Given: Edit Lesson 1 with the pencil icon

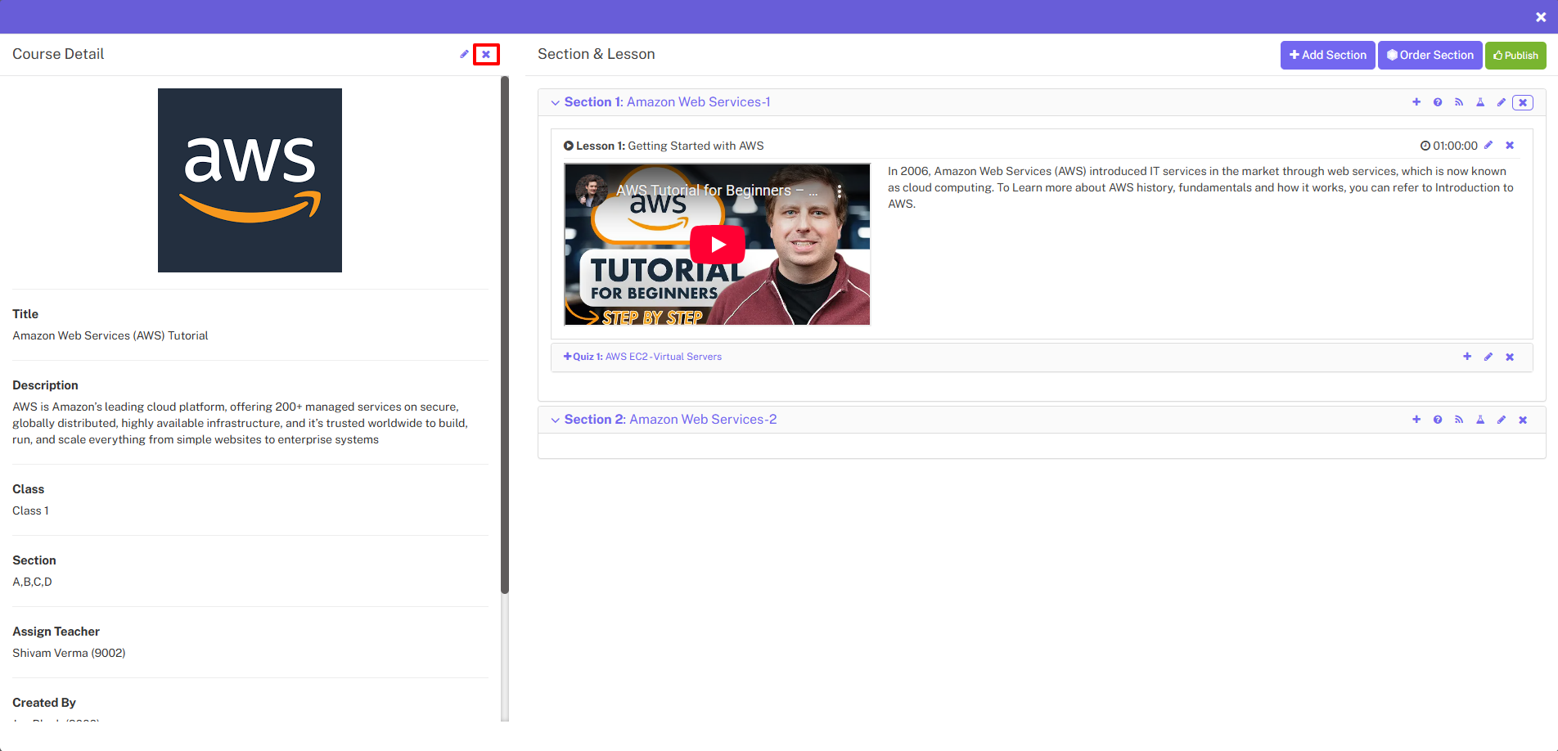Looking at the screenshot, I should coord(1488,145).
